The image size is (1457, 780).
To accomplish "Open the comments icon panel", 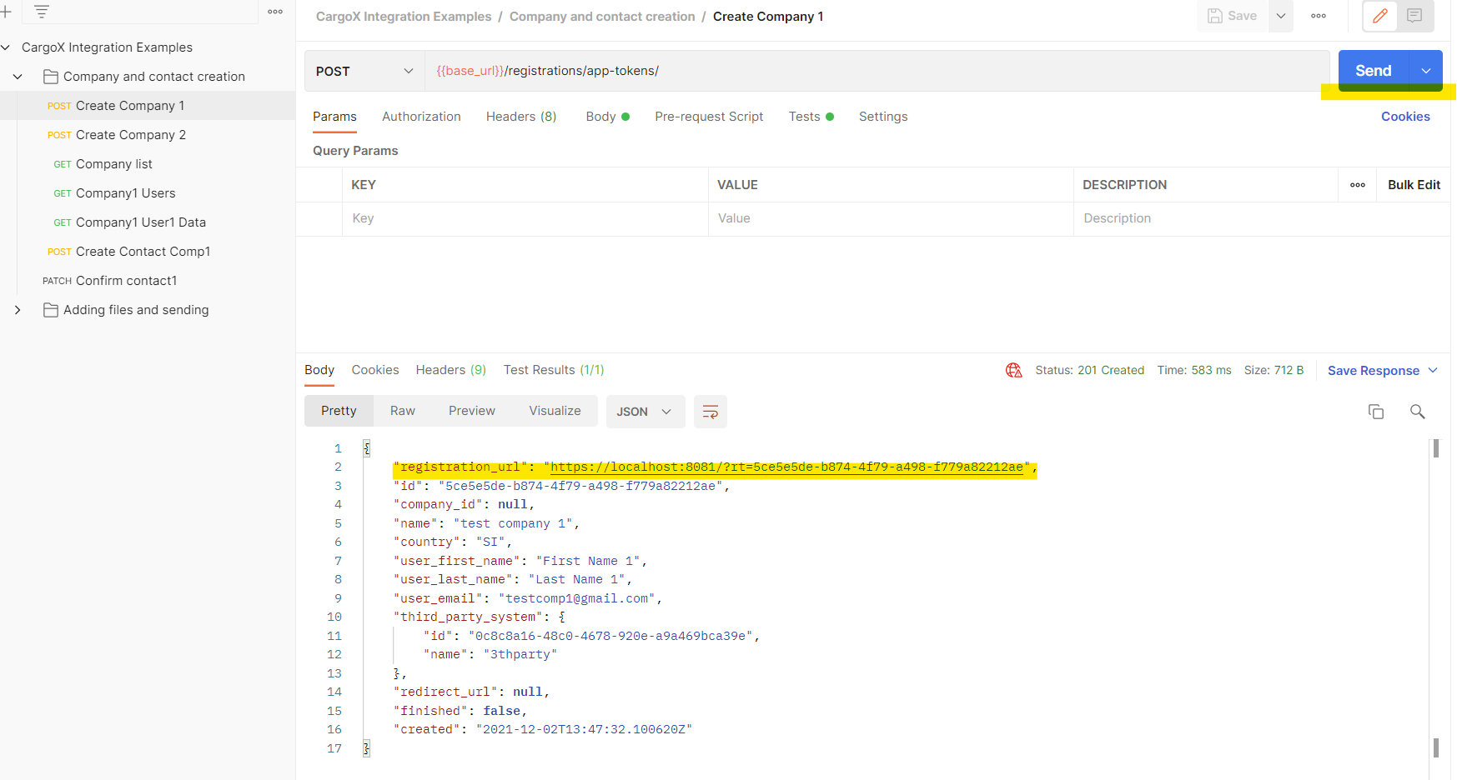I will [x=1414, y=16].
